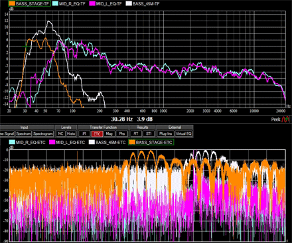Select the MID_R_EQ-ETC legend entry
292x243 pixels.
pos(27,142)
